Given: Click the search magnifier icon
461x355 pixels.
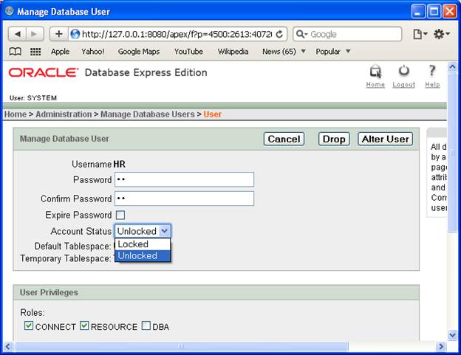Looking at the screenshot, I should point(300,35).
